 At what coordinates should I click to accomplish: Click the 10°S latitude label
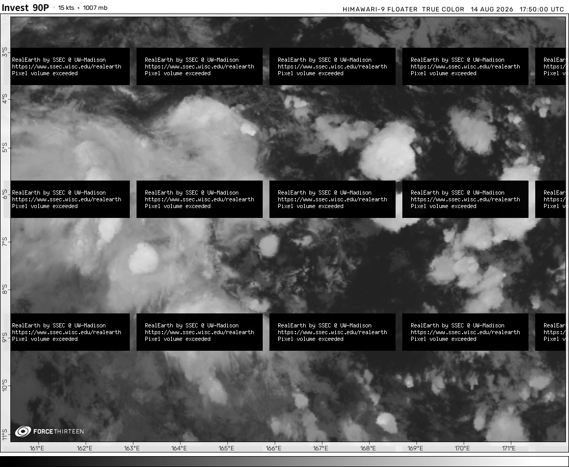coord(5,385)
